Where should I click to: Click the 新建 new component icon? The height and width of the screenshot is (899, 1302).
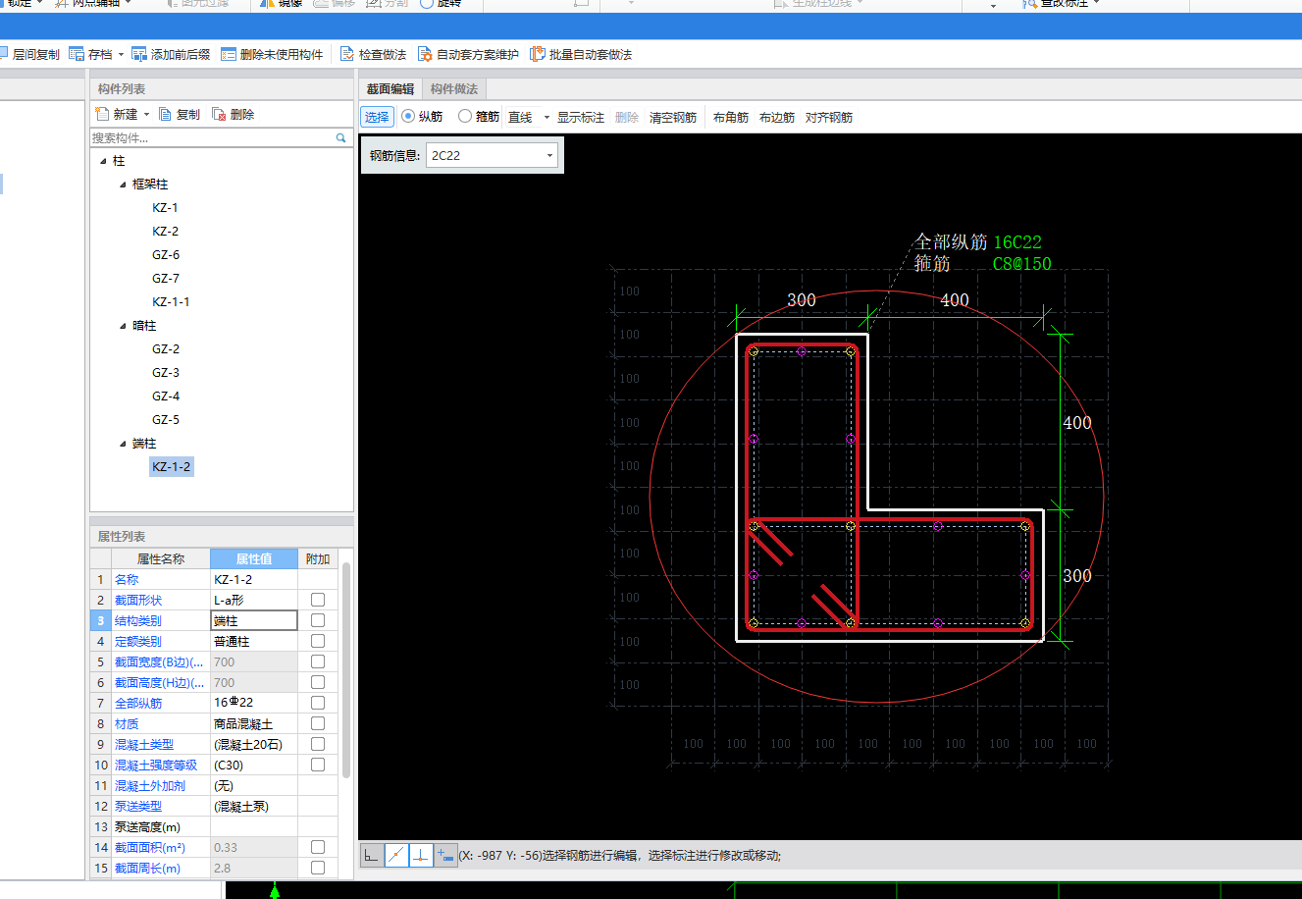click(101, 114)
